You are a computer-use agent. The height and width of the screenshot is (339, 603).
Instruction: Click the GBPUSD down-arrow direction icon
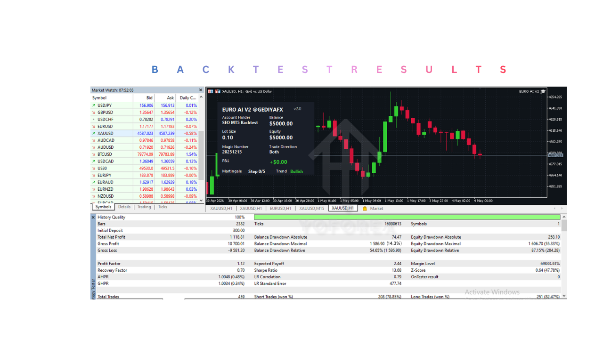pyautogui.click(x=94, y=113)
